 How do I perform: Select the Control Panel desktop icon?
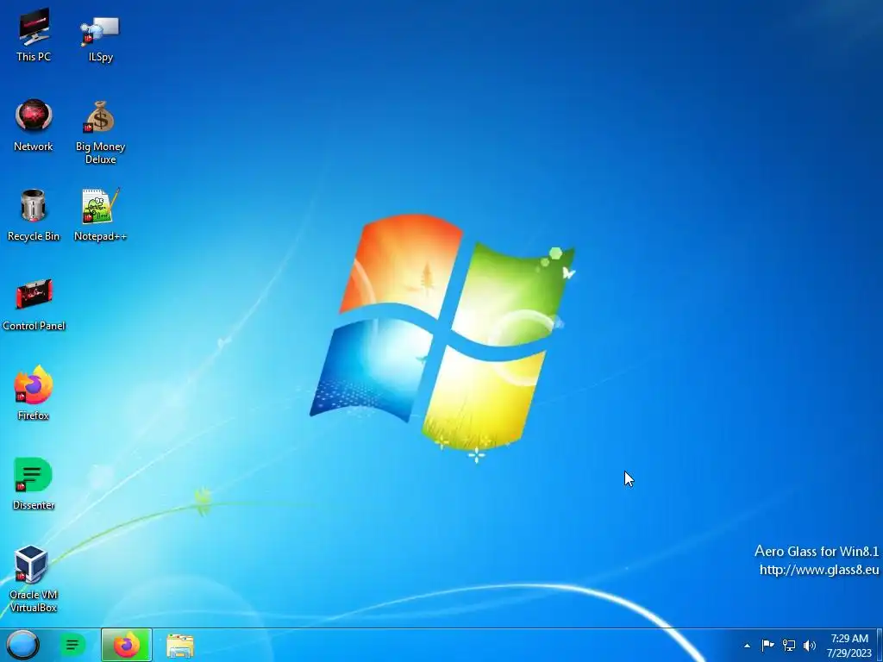point(34,304)
